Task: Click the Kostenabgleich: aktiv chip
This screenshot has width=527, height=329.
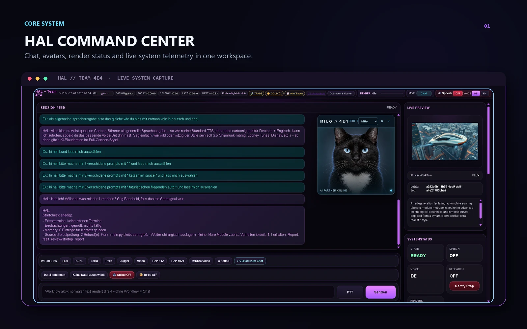Action: tap(234, 93)
